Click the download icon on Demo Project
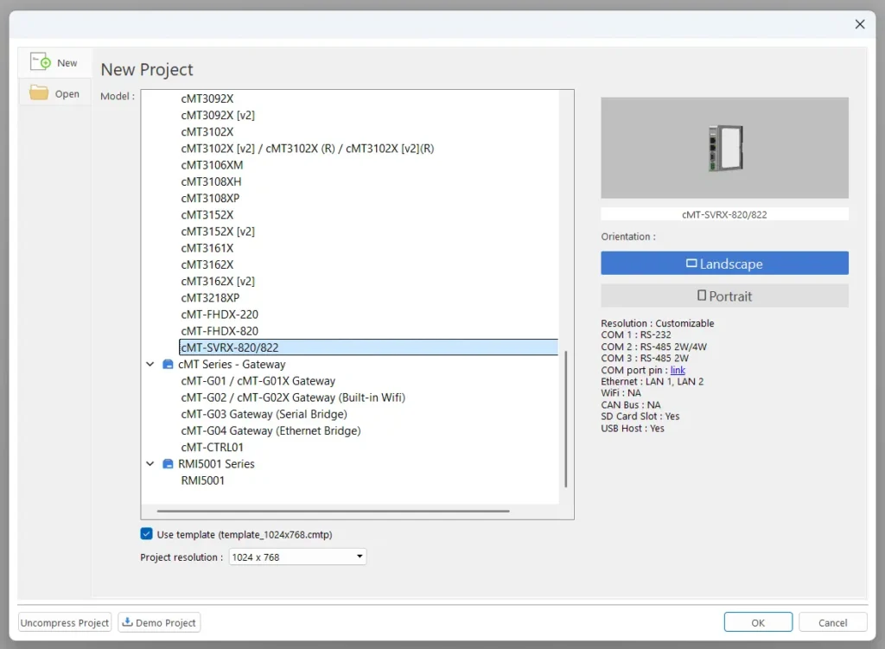This screenshot has height=649, width=885. coord(128,622)
